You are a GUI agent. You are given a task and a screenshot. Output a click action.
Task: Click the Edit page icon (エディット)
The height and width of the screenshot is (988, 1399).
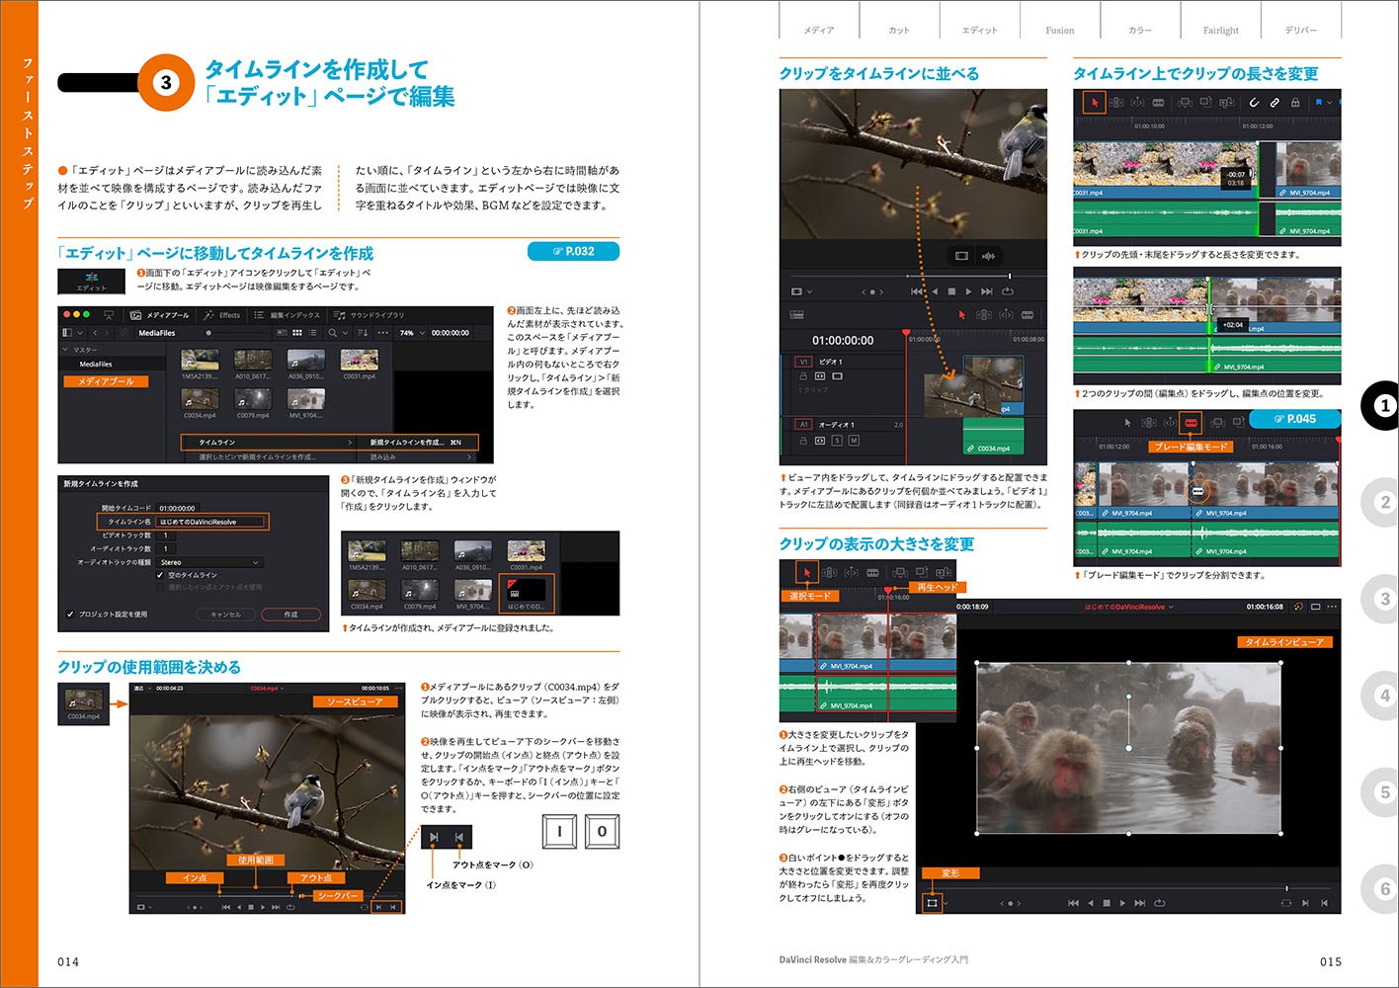click(91, 281)
